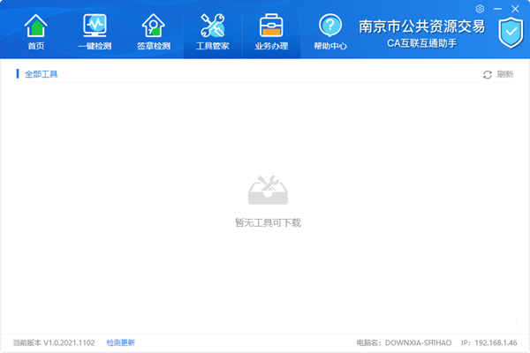Viewport: 530px width, 353px height.
Task: Click the CA互联互通助手 subtitle text
Action: tap(421, 43)
